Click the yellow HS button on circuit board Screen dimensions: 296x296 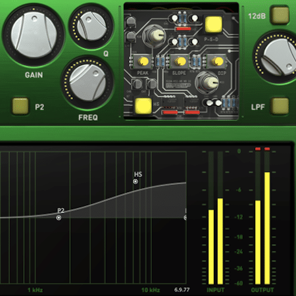(143, 106)
